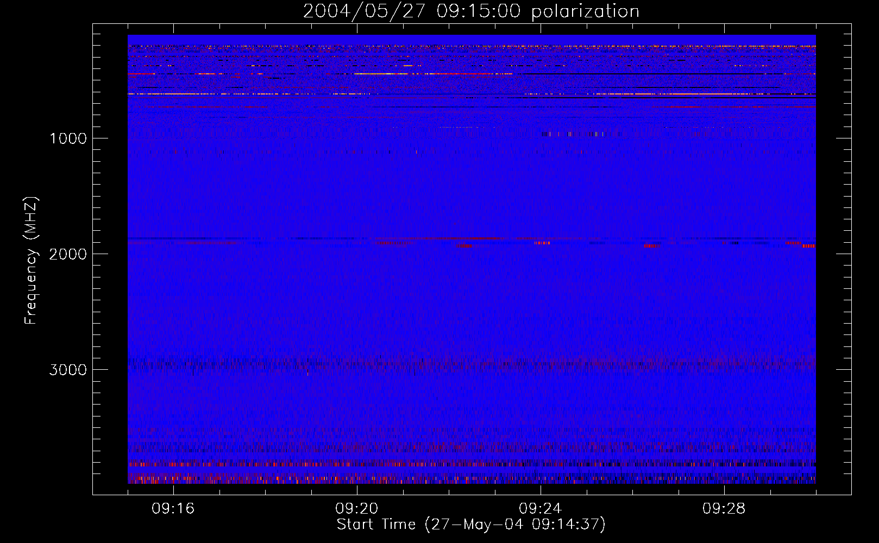Click the 09:28 time tick label
This screenshot has width=879, height=543.
click(x=724, y=509)
